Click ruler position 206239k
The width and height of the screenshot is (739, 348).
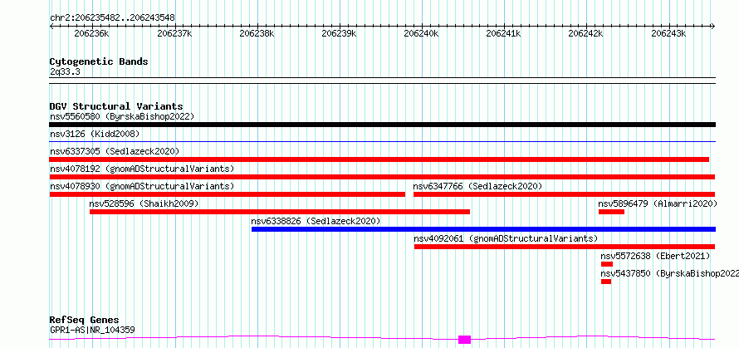340,33
